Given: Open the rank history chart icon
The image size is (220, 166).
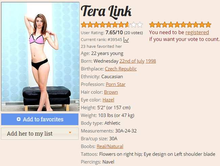Looking at the screenshot, I should point(126,40).
